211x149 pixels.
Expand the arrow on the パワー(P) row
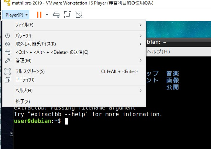coord(141,36)
